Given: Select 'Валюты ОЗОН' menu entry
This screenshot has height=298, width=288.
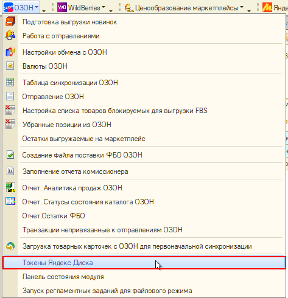Looking at the screenshot, I should 144,66.
